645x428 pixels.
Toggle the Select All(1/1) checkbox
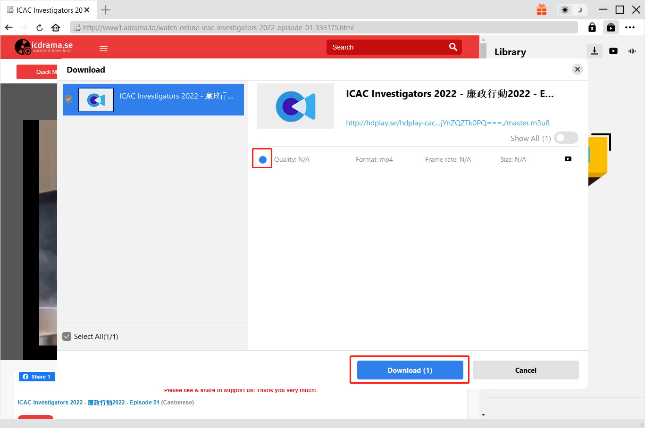point(67,336)
